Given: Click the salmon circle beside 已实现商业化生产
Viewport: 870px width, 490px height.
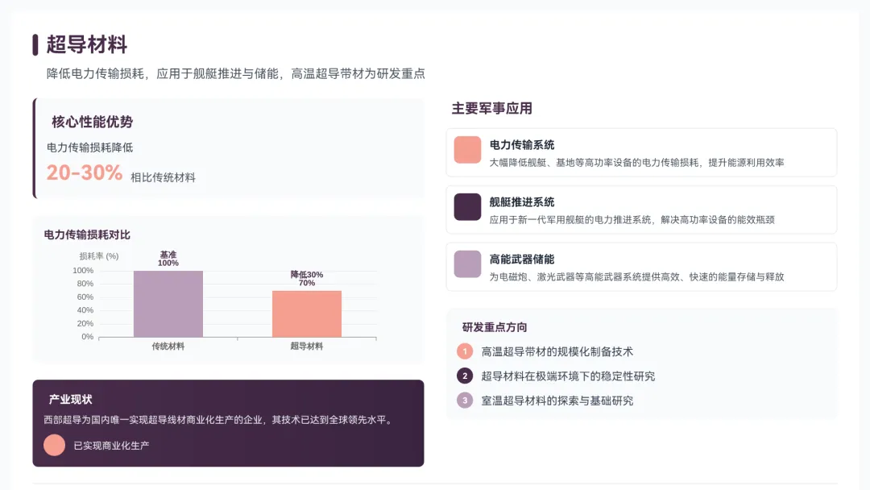Looking at the screenshot, I should 54,445.
